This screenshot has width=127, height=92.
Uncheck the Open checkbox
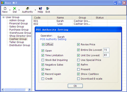[x=43, y=51]
